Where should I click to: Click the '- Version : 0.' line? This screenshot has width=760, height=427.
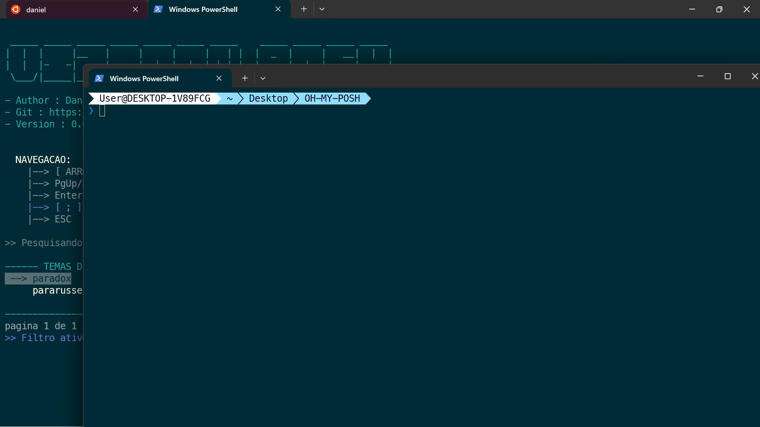click(44, 124)
